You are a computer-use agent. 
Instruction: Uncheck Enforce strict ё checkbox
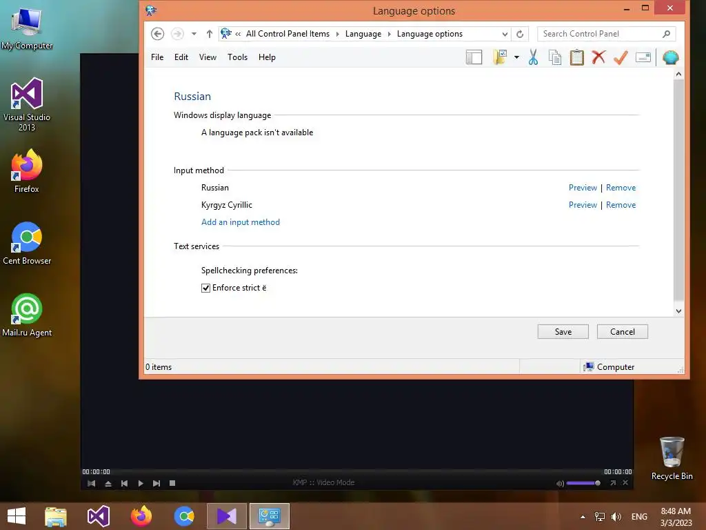205,288
